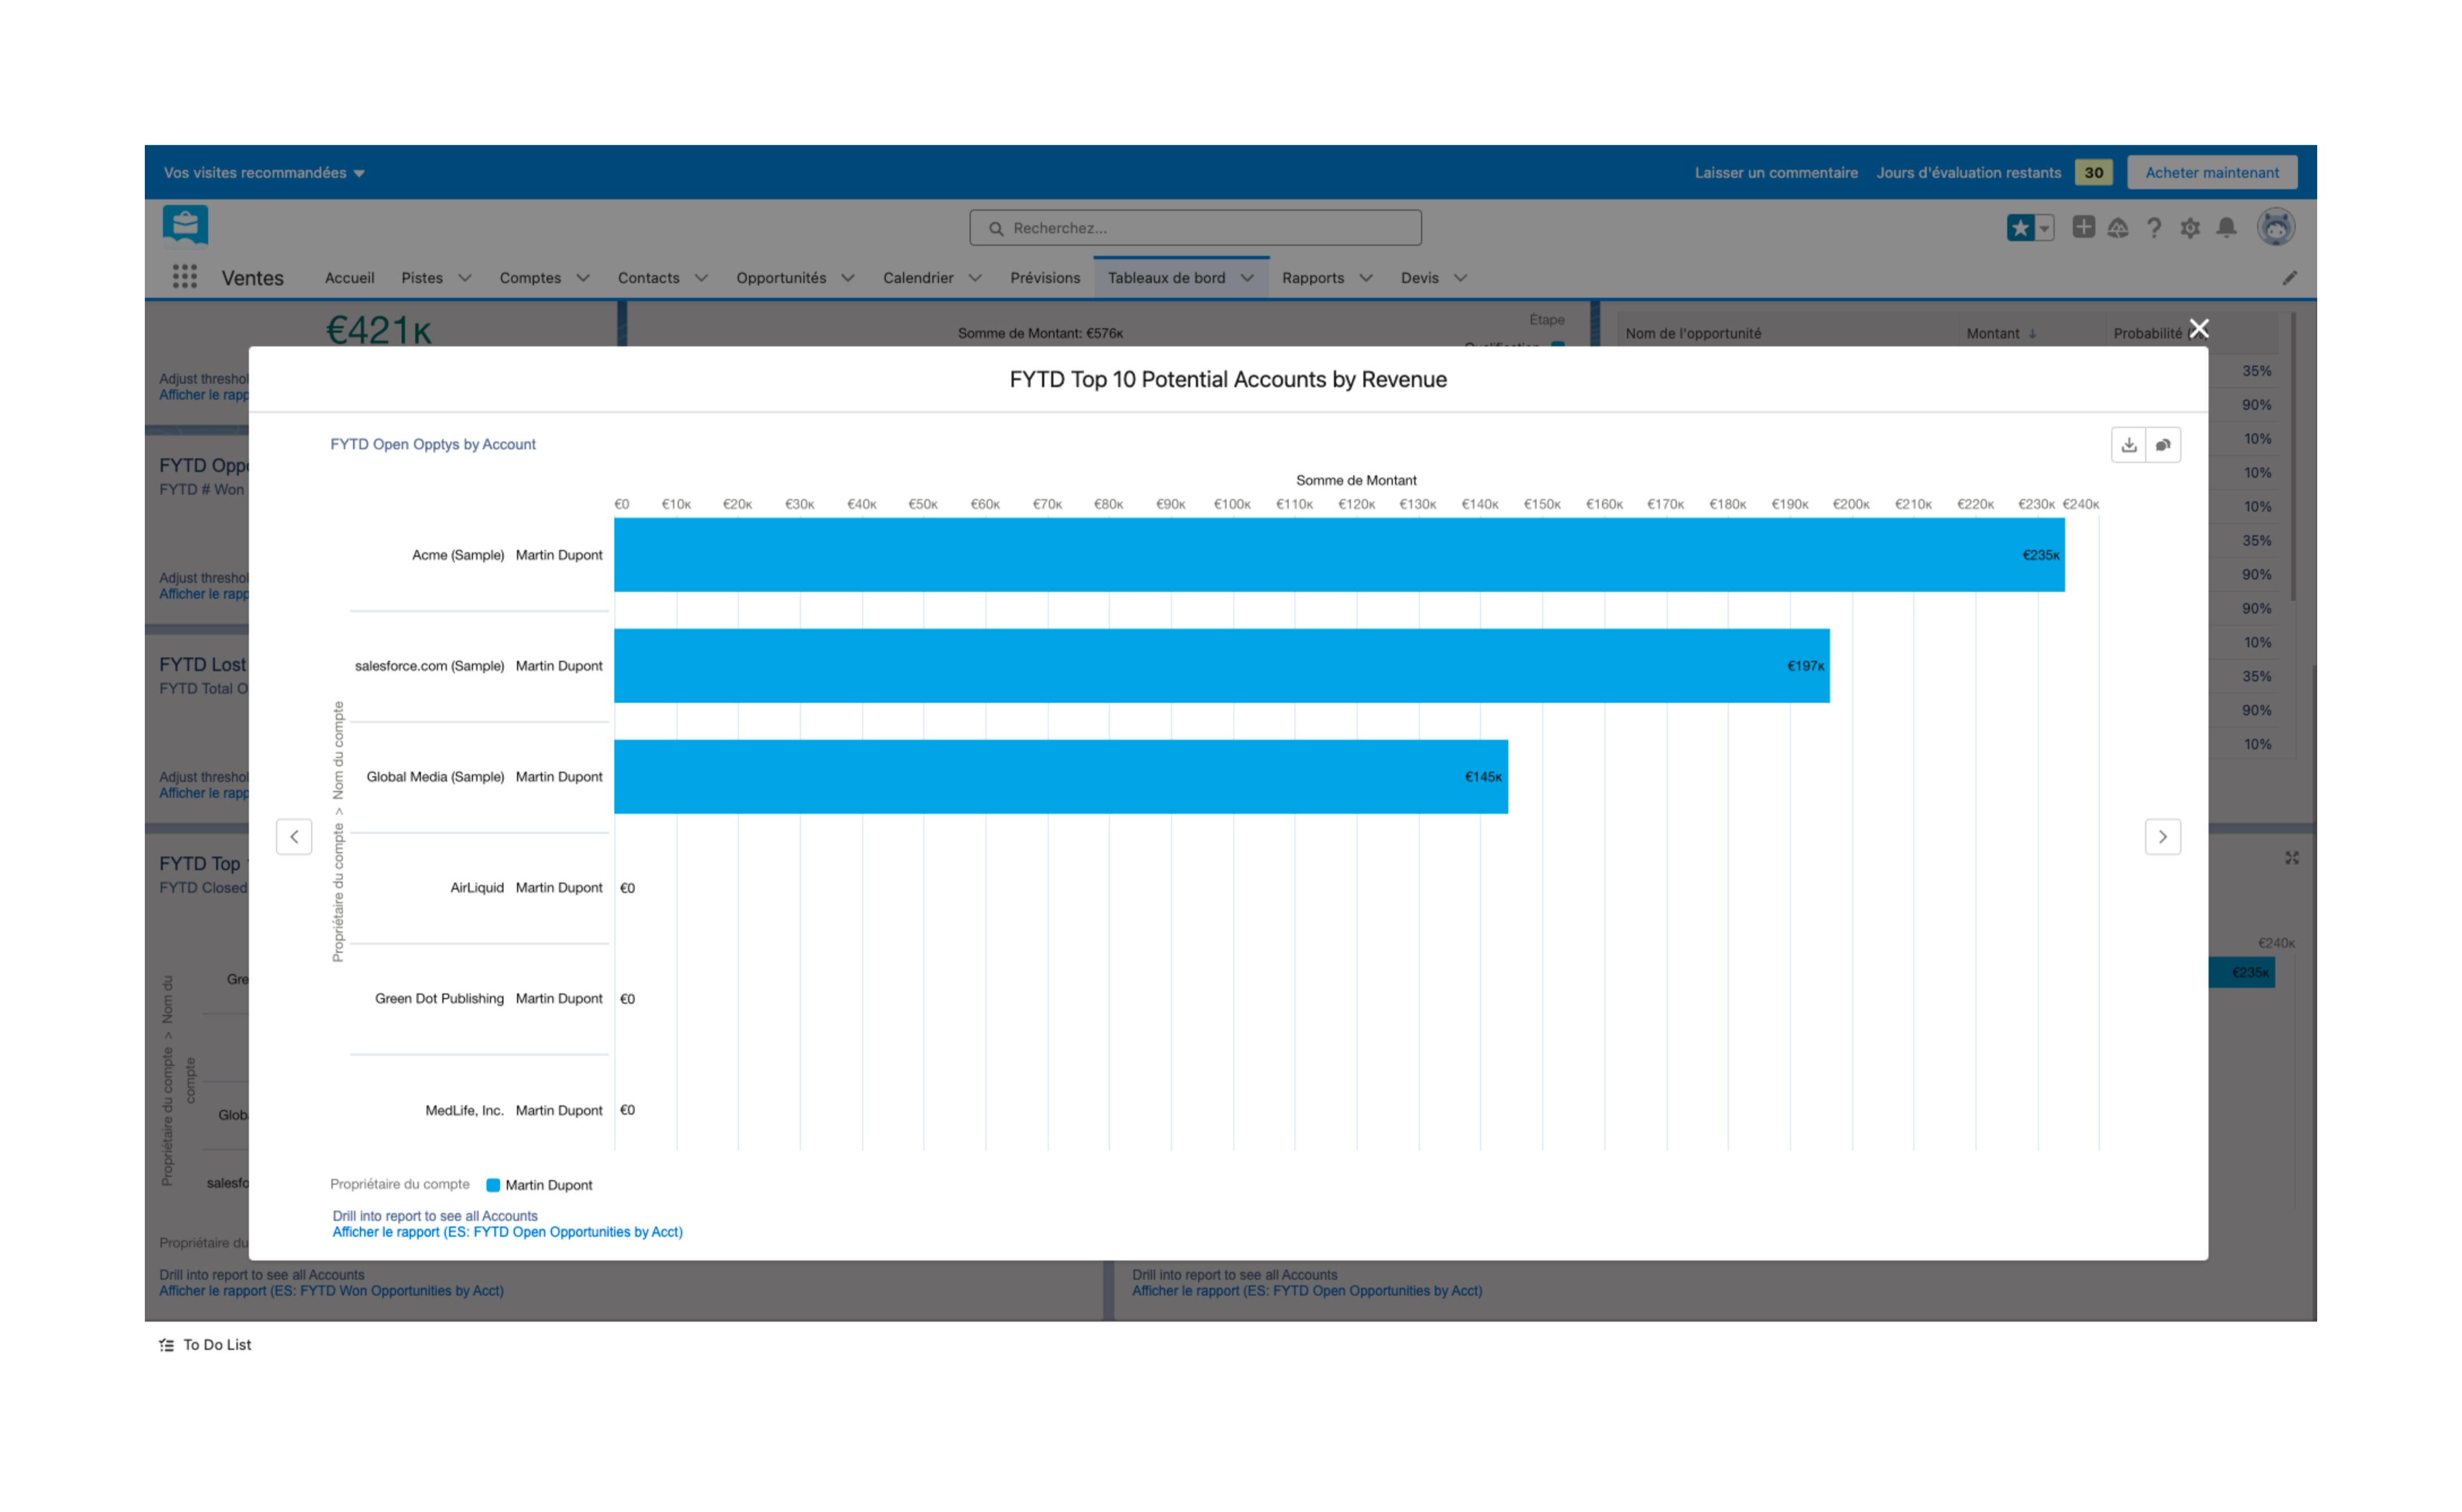Open the Devis tab
The width and height of the screenshot is (2462, 1512).
point(1420,278)
